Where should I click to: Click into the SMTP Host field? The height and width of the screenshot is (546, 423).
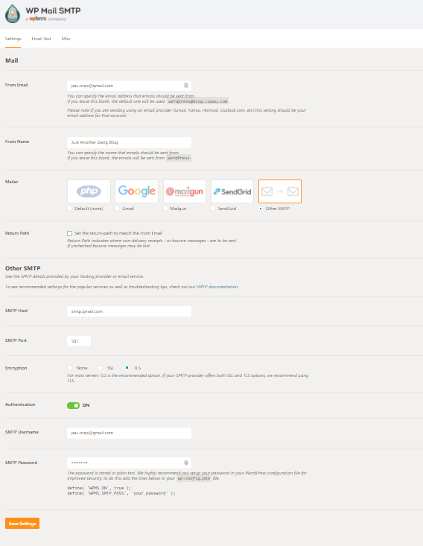coord(129,311)
